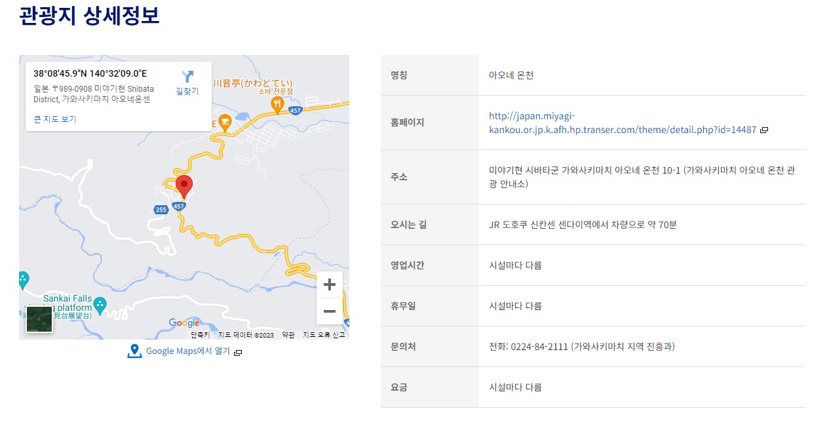The image size is (829, 430).
Task: Open 길찾기 directions link
Action: [x=187, y=91]
